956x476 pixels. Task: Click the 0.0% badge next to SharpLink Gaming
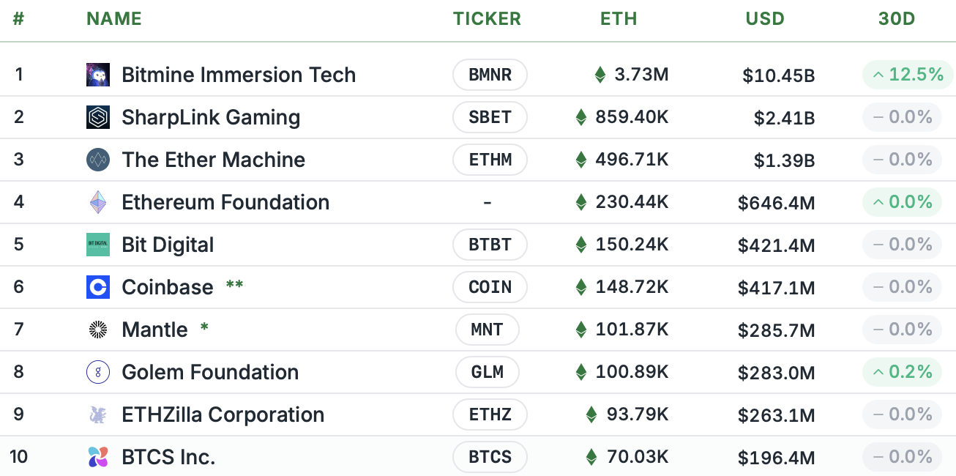(902, 116)
